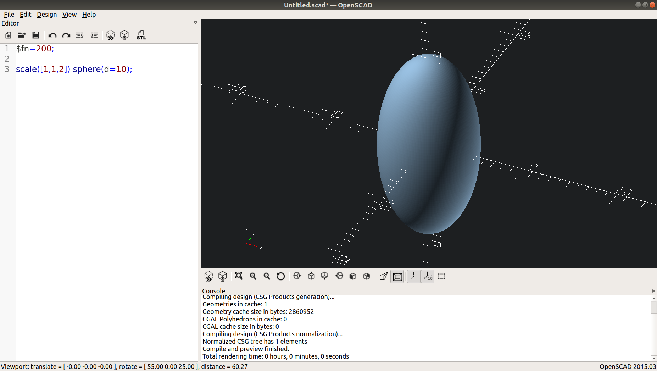The height and width of the screenshot is (371, 657).
Task: Open an existing SCAD file
Action: (22, 35)
